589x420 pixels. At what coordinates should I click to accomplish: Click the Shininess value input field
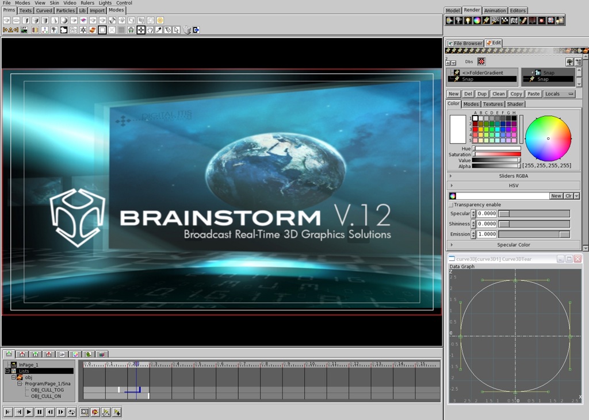coord(487,224)
